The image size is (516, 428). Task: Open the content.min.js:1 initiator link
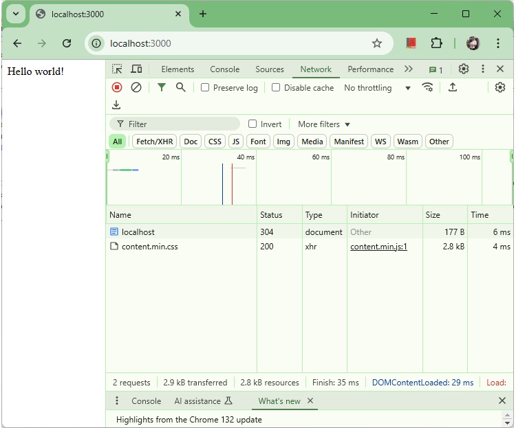[x=378, y=247]
